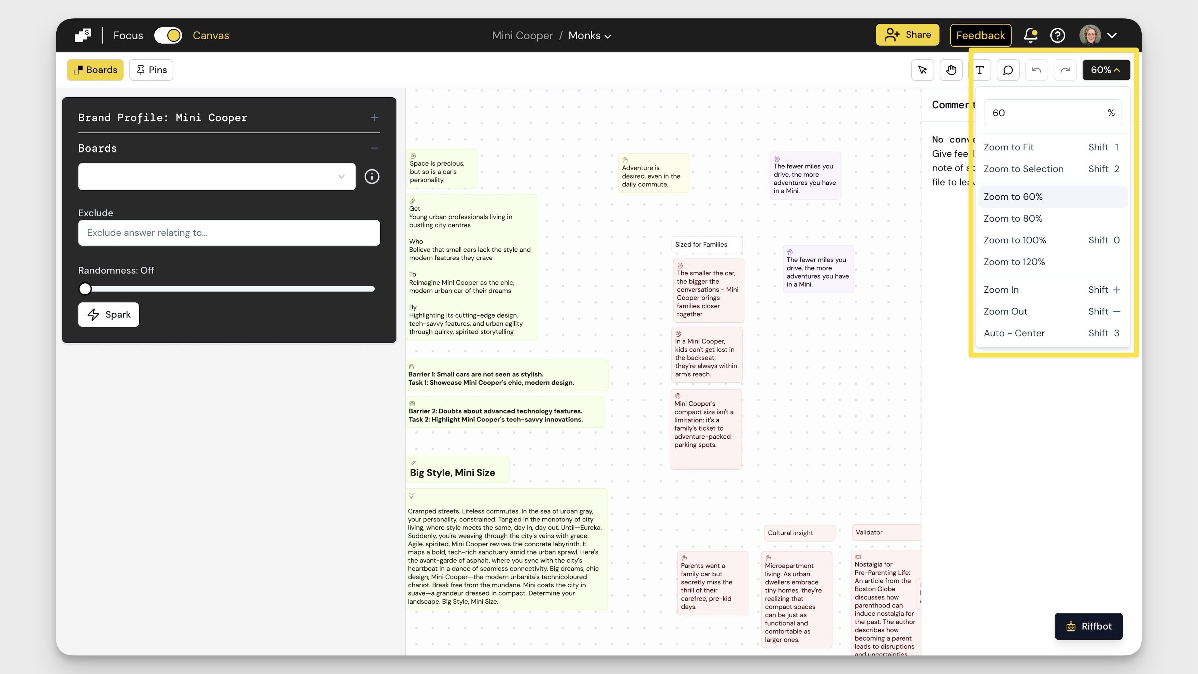1198x674 pixels.
Task: Expand Brand Profile section with plus
Action: click(374, 118)
